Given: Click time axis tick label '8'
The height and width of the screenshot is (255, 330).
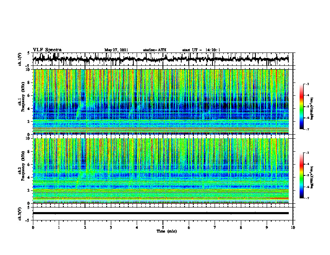Looking at the screenshot, I should click(241, 227).
